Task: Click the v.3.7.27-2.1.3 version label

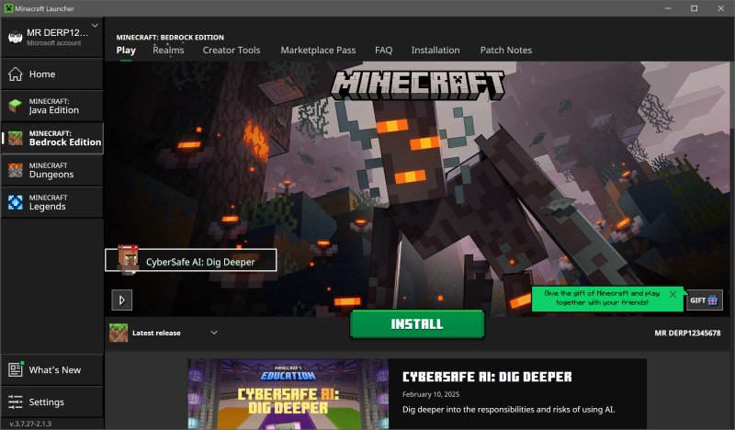Action: [30, 424]
